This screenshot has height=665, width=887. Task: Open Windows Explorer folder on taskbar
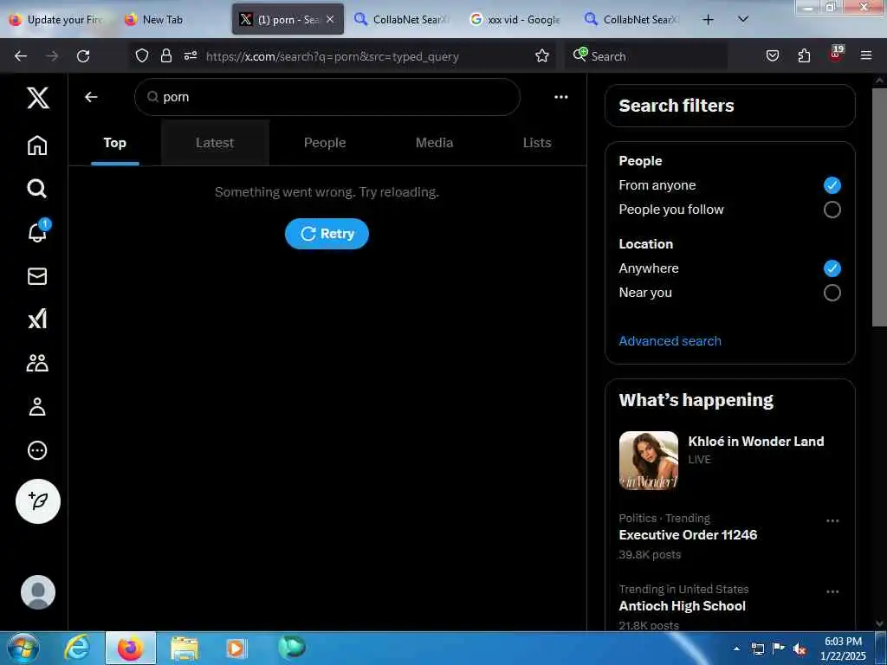coord(185,649)
